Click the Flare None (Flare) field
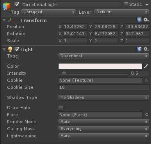This screenshot has width=151, height=144. (100, 115)
